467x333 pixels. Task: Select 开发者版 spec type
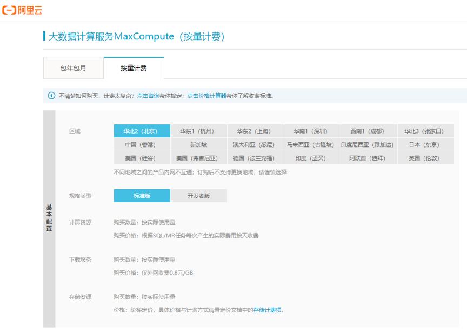[x=199, y=196]
